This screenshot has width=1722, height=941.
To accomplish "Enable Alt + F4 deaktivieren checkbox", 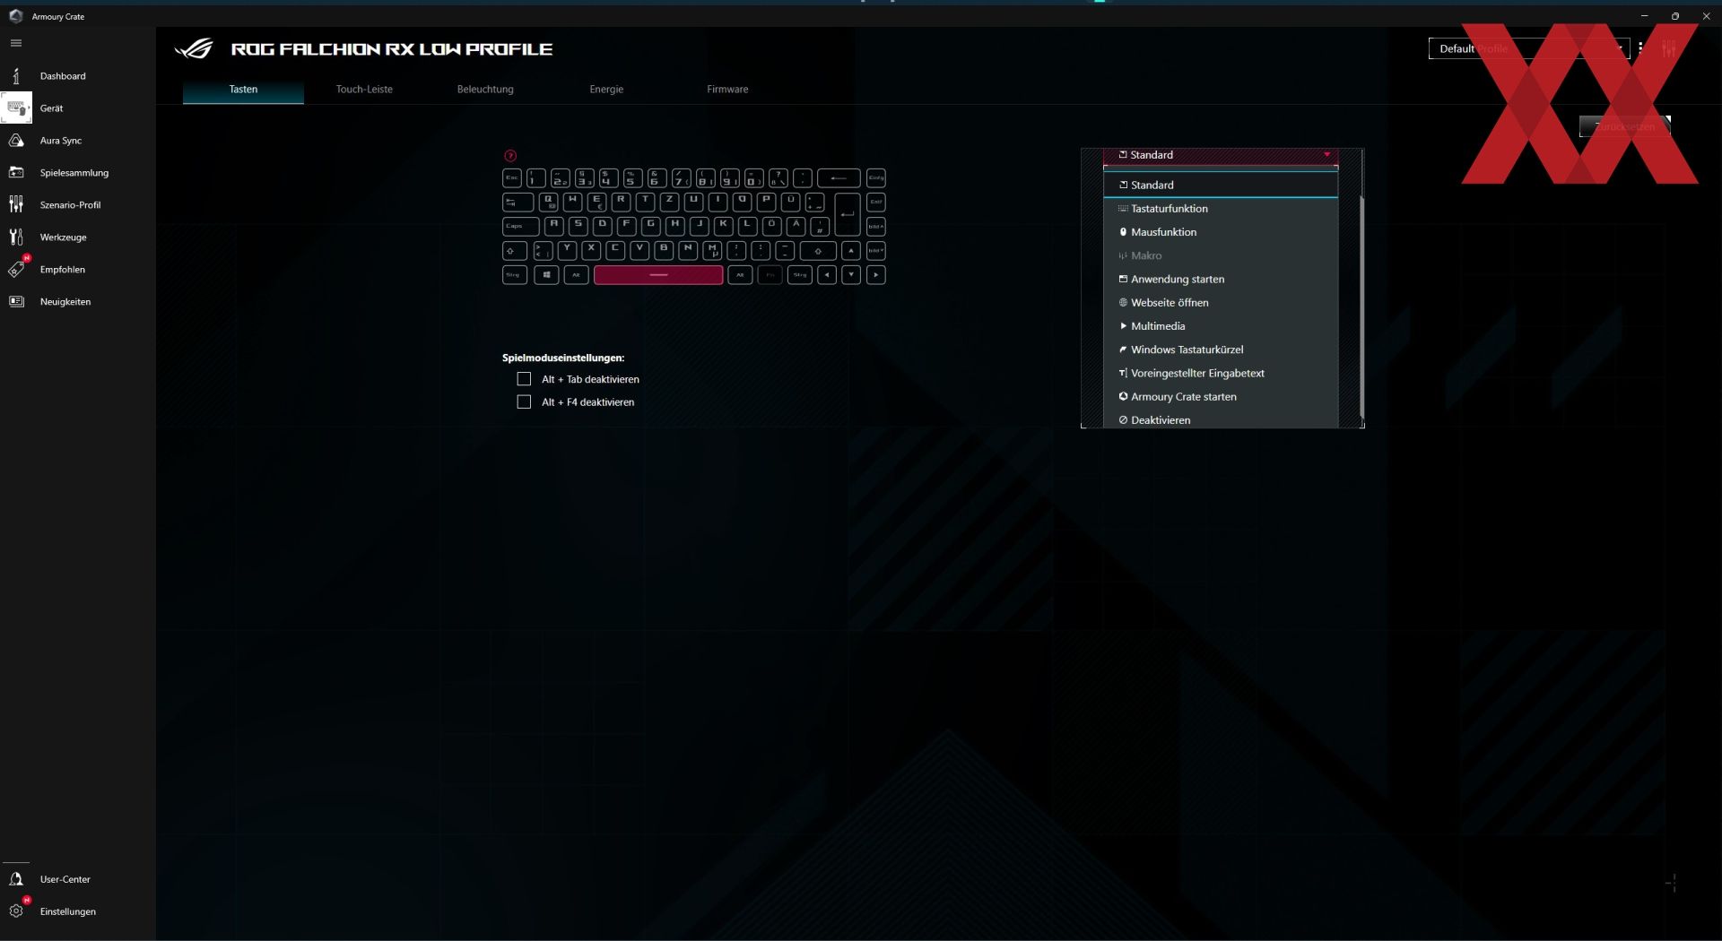I will 524,402.
